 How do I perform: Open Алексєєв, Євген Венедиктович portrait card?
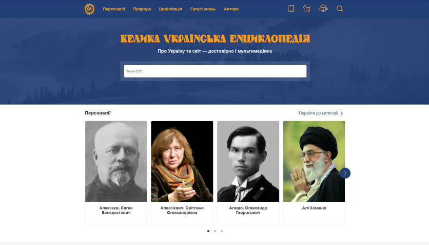[116, 173]
